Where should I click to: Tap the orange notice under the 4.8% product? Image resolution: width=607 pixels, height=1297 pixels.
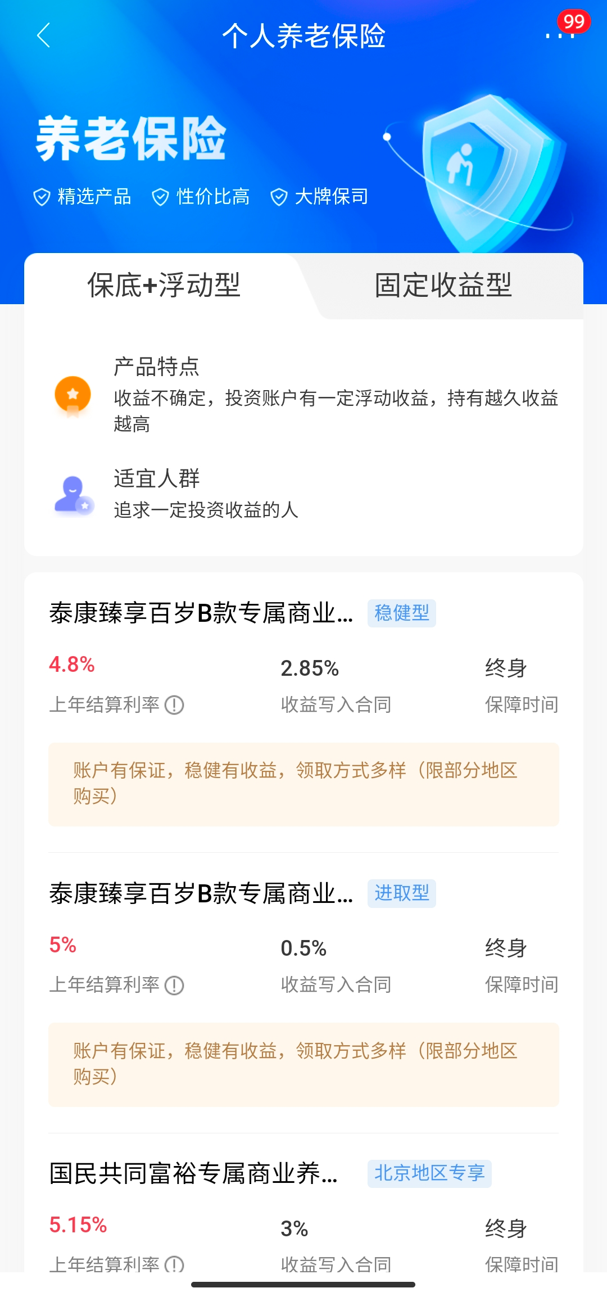point(303,784)
